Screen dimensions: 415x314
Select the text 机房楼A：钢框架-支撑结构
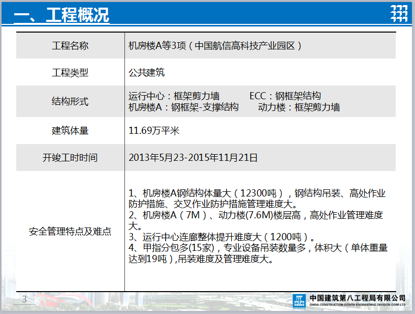pos(183,107)
